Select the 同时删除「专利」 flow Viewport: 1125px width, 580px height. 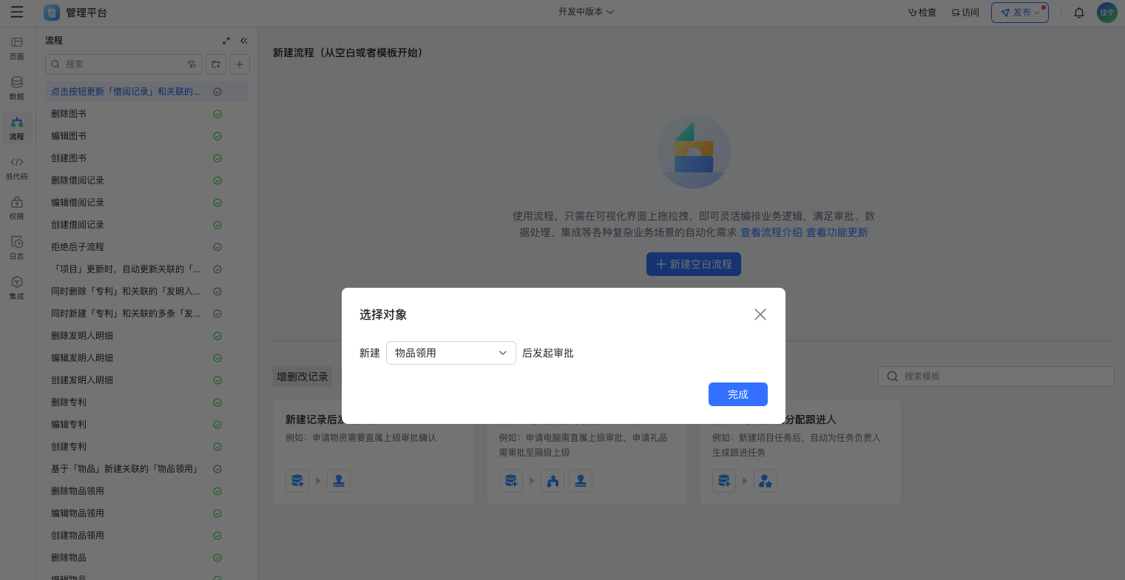pos(146,291)
